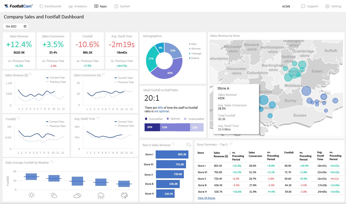
Task: Click the FootfallCam logo
Action: [x=19, y=6]
